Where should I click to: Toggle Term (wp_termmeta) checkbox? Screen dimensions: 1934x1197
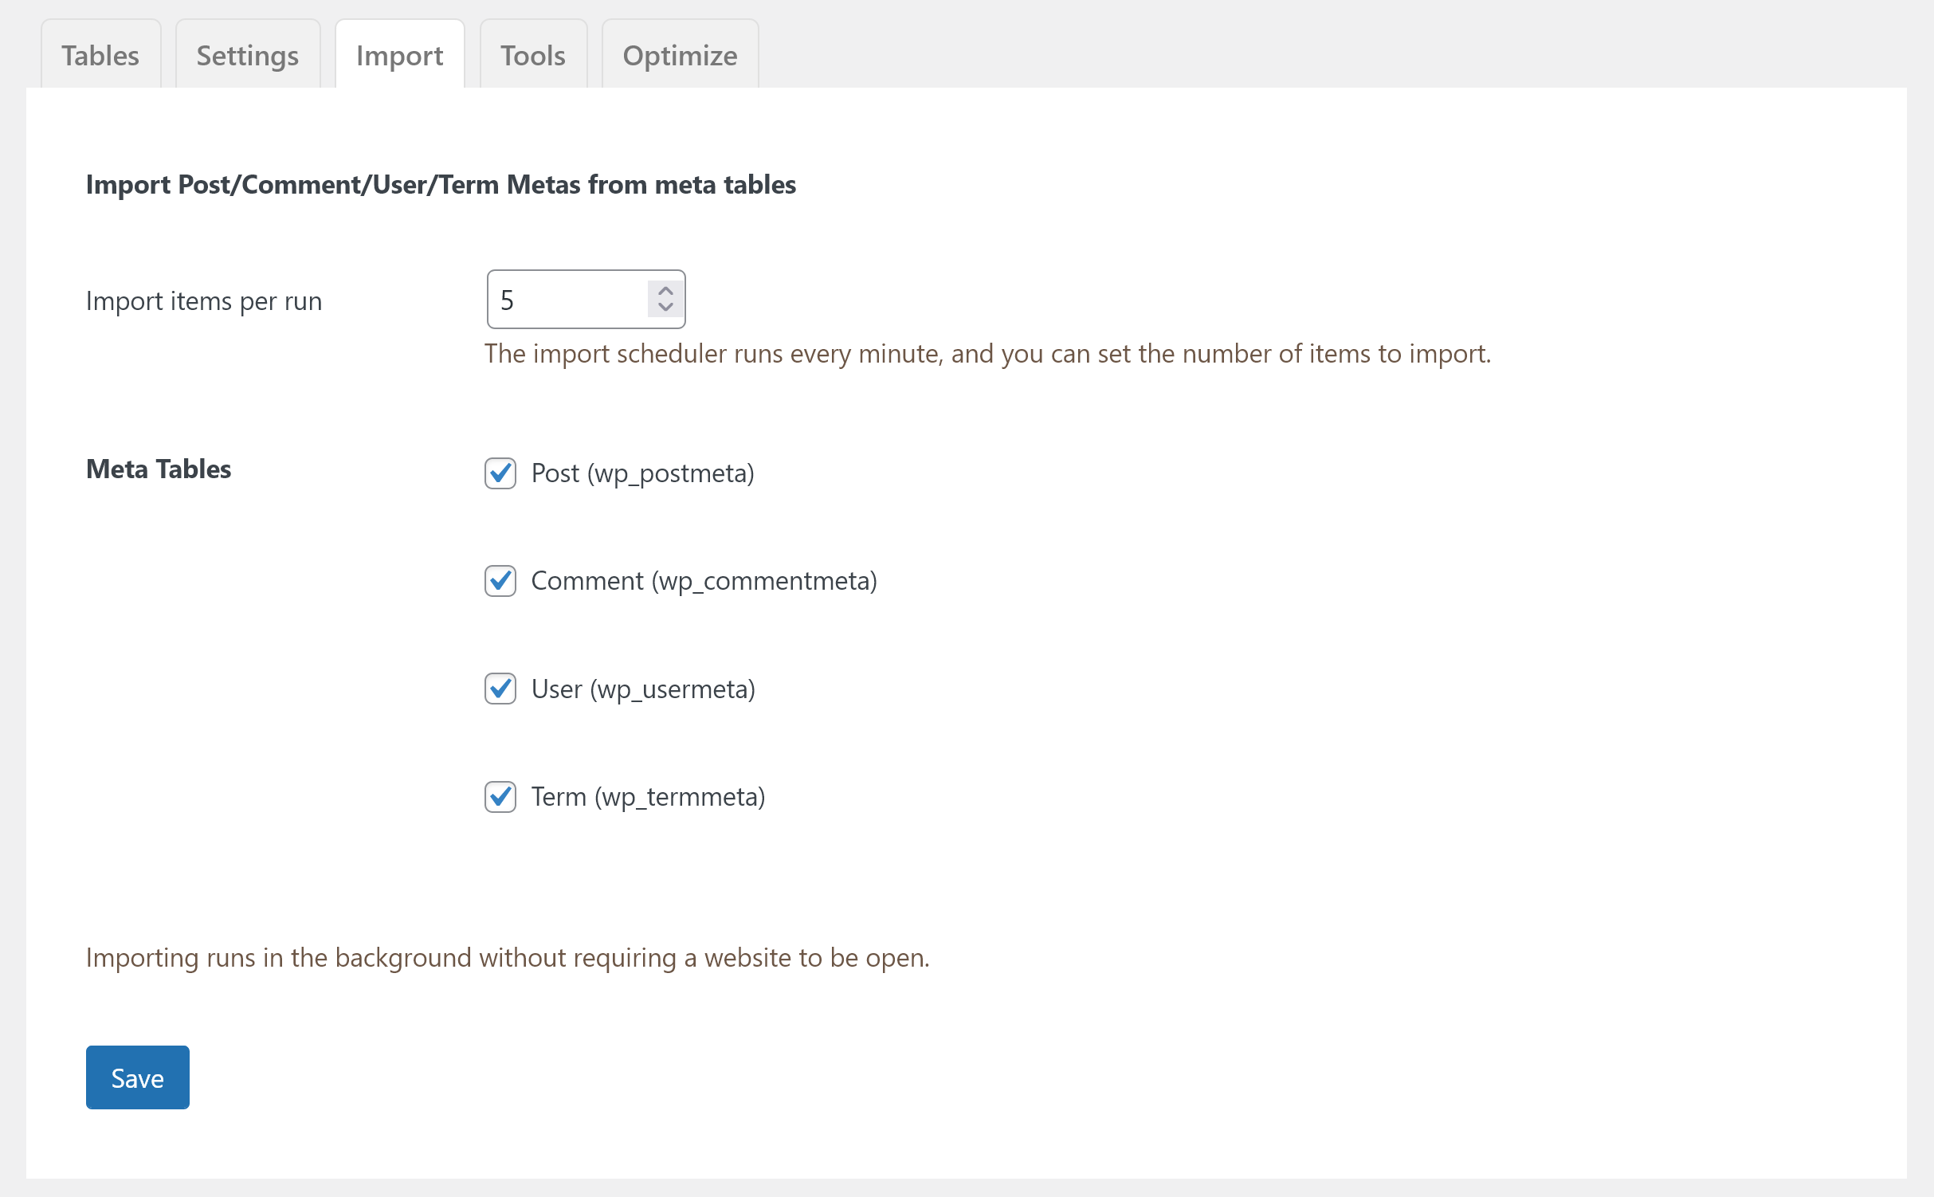(500, 797)
